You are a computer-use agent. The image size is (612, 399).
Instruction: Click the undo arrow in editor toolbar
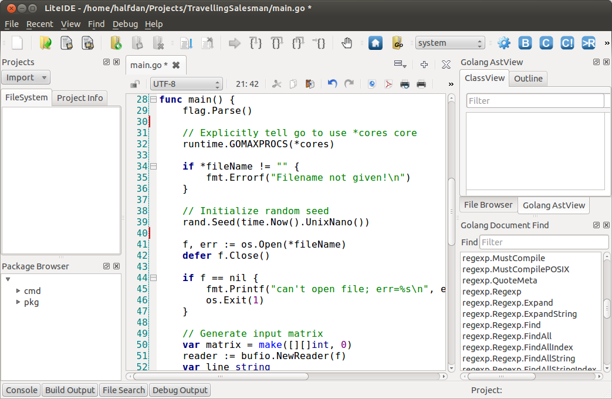333,84
